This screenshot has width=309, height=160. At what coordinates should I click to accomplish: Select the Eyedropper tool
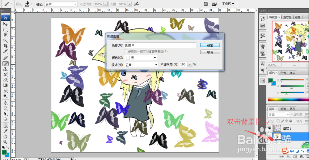coord(6,131)
